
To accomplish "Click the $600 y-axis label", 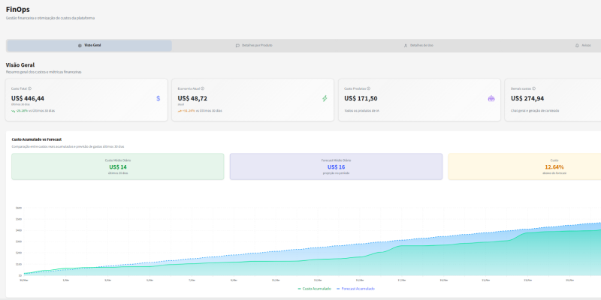I will pyautogui.click(x=18, y=208).
